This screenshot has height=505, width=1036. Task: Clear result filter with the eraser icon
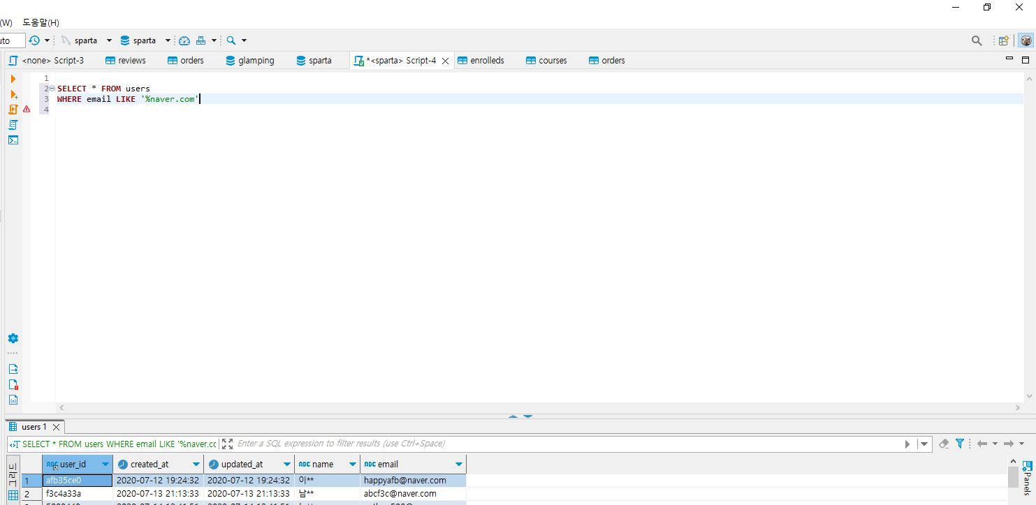point(944,444)
